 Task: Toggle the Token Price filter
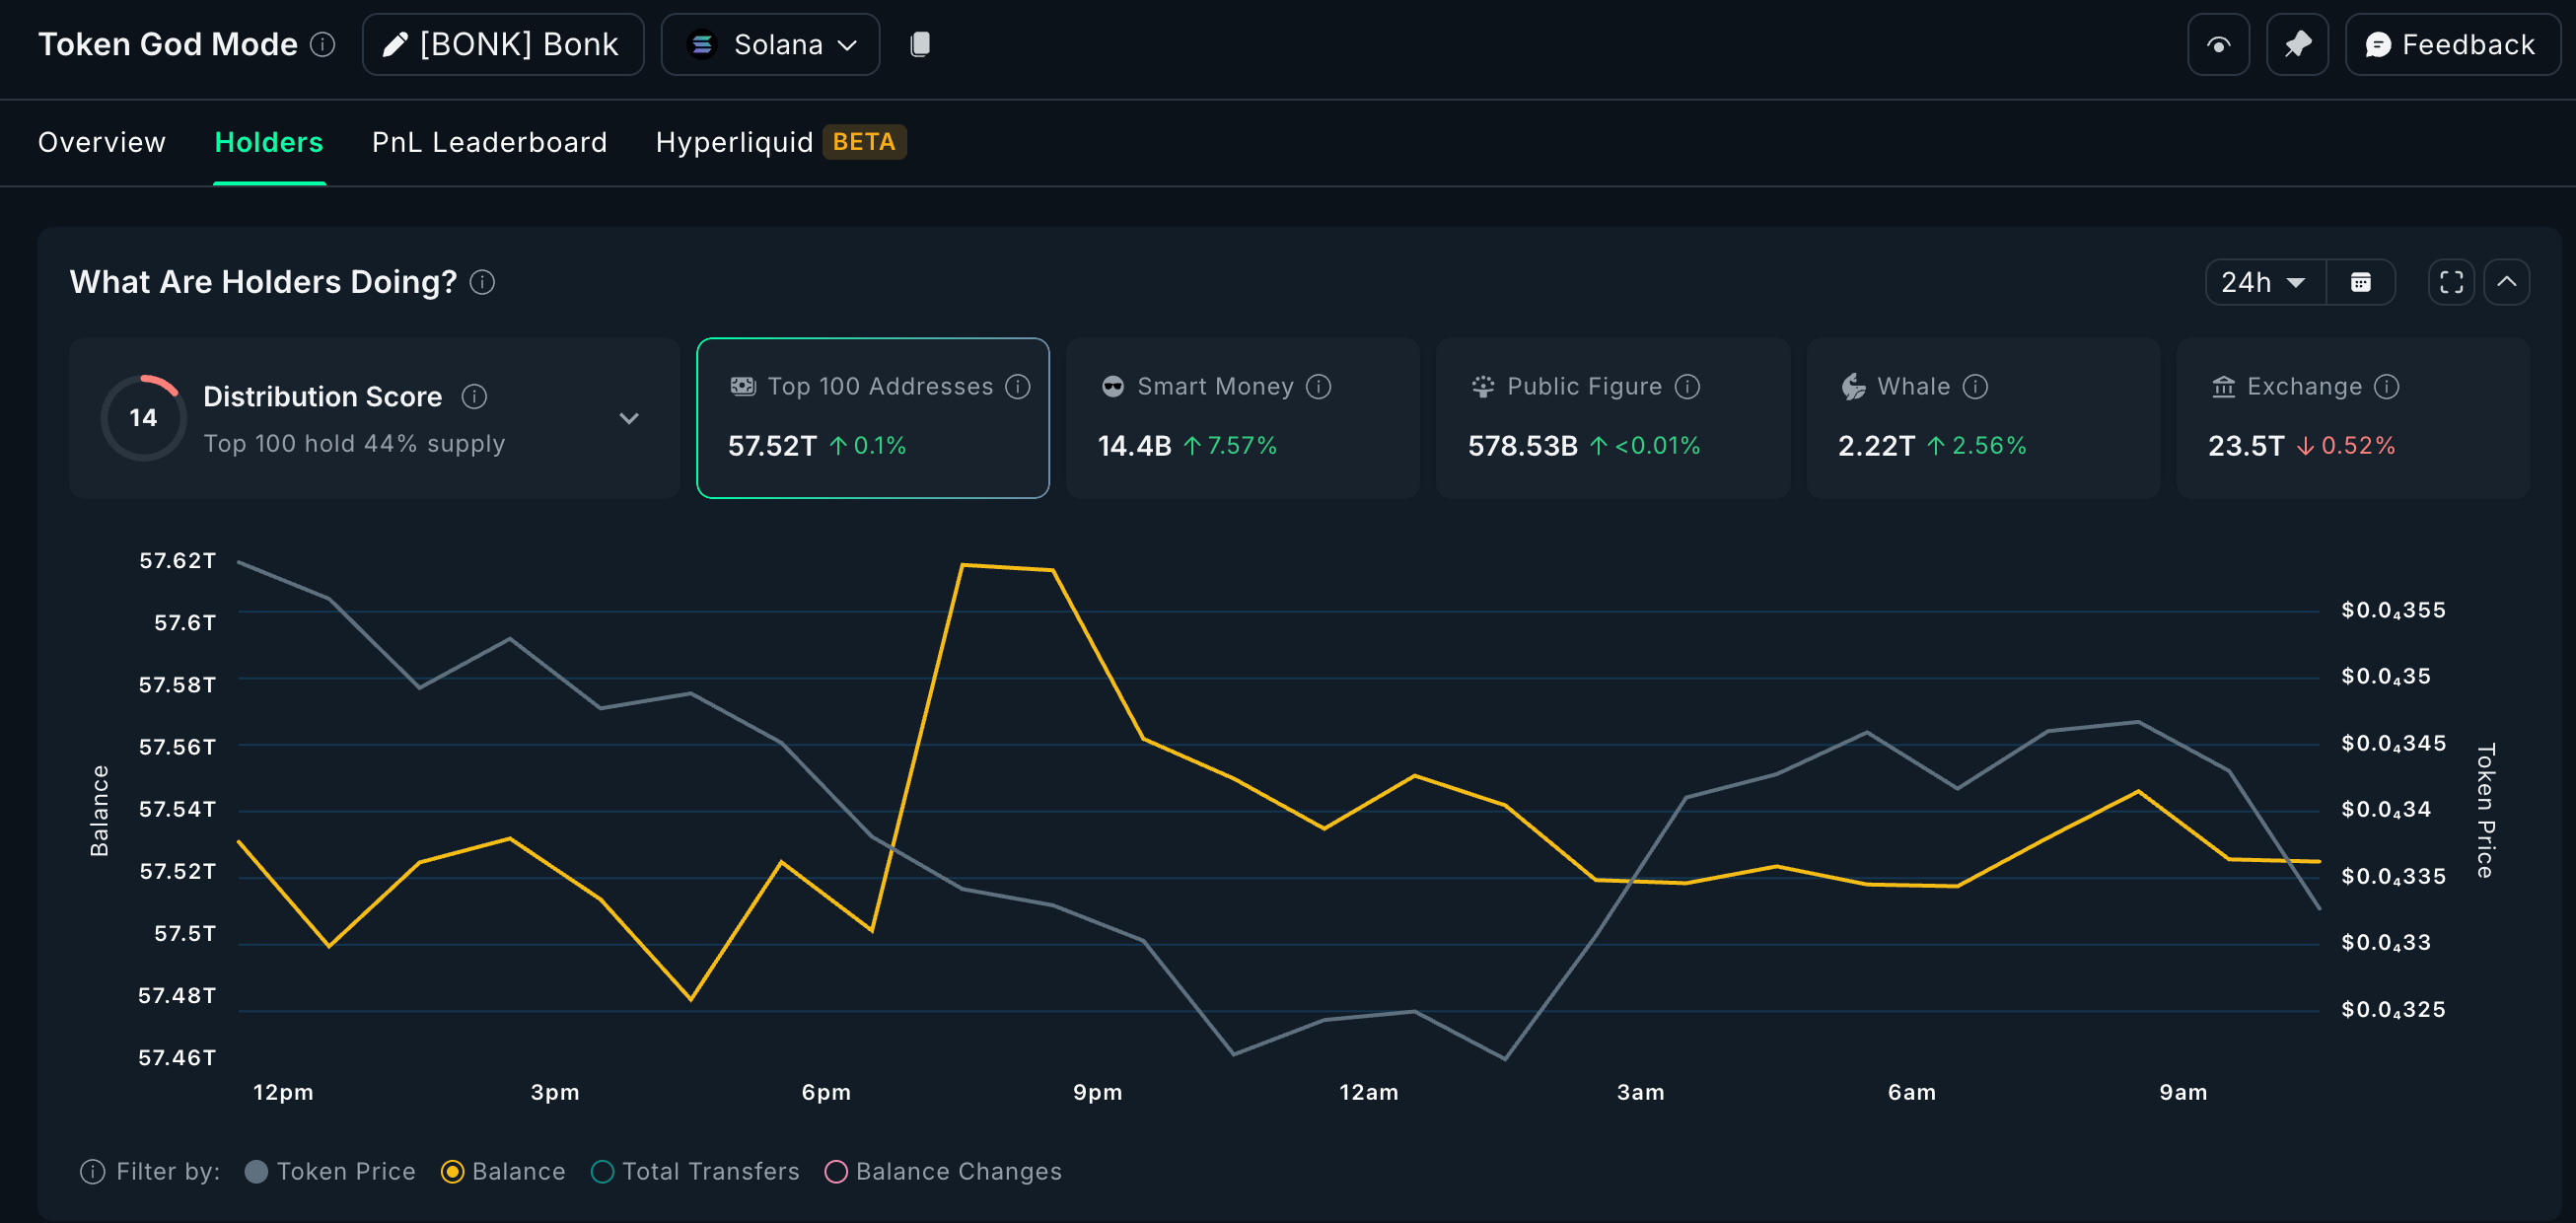pos(330,1171)
